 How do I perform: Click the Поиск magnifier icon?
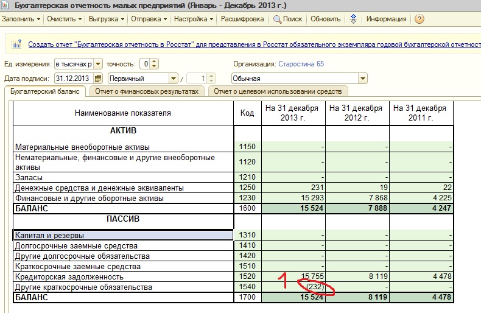[278, 19]
